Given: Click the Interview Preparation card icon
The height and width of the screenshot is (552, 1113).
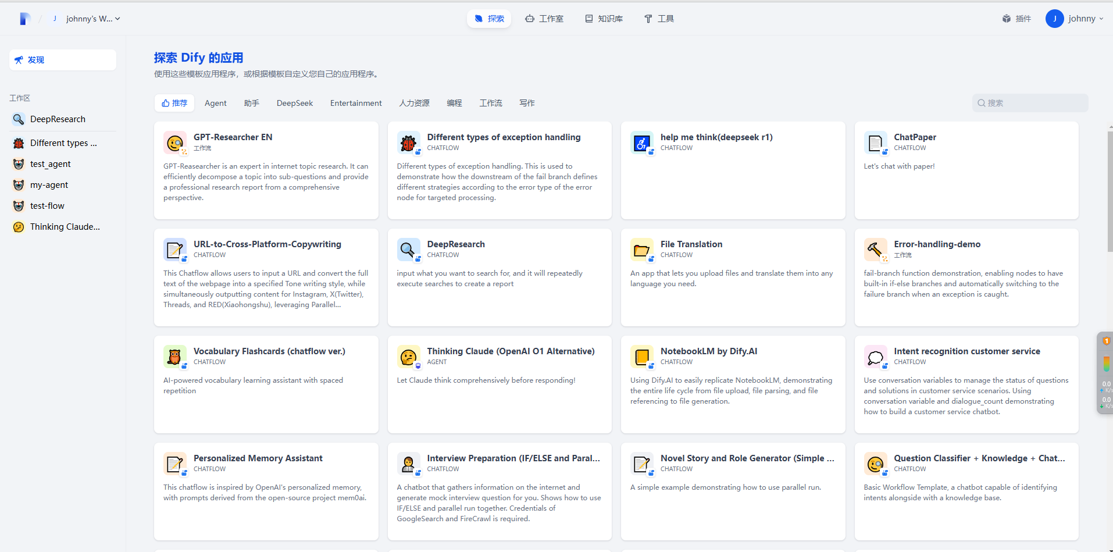Looking at the screenshot, I should coord(409,464).
